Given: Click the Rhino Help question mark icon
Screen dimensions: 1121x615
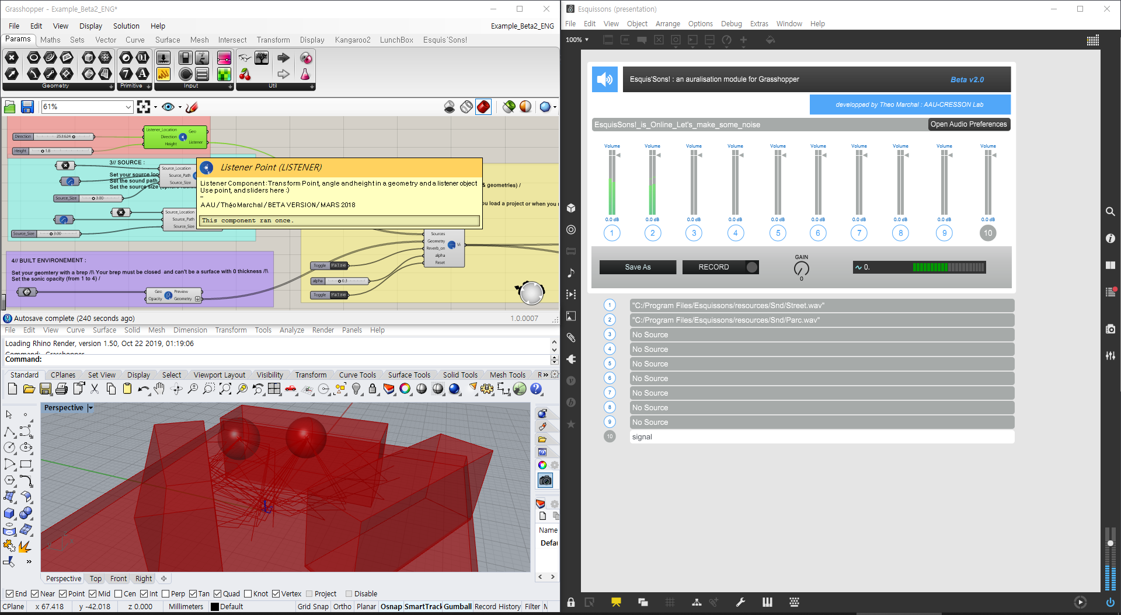Looking at the screenshot, I should (x=536, y=389).
